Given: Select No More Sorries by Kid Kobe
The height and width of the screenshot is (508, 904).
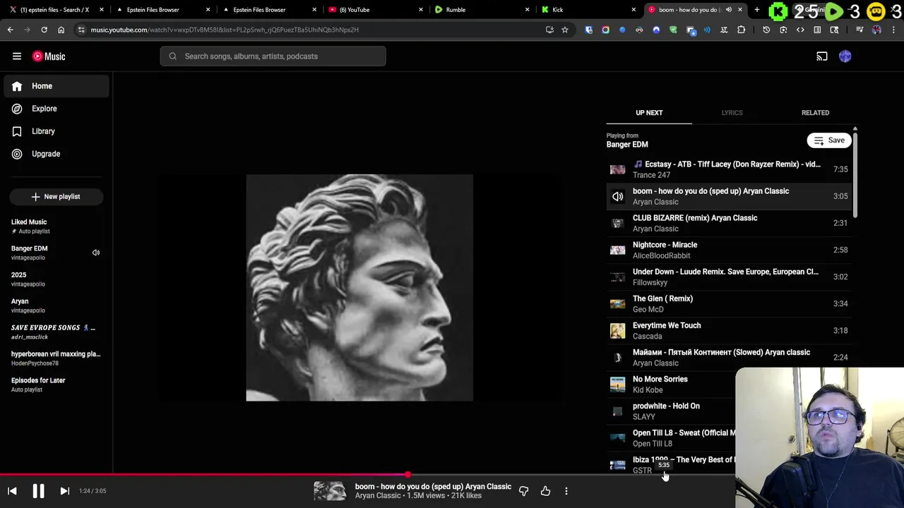Looking at the screenshot, I should point(671,385).
